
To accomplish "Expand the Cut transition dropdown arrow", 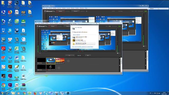I will click(x=74, y=55).
